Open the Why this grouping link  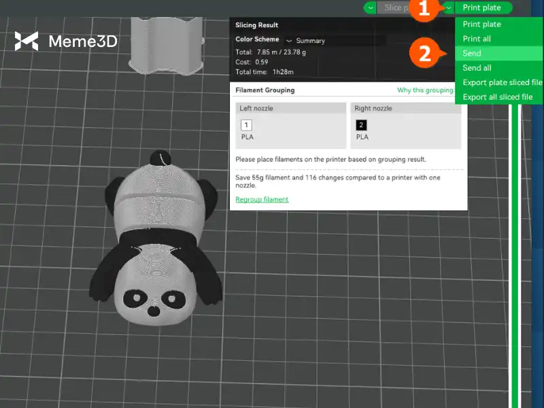click(425, 90)
